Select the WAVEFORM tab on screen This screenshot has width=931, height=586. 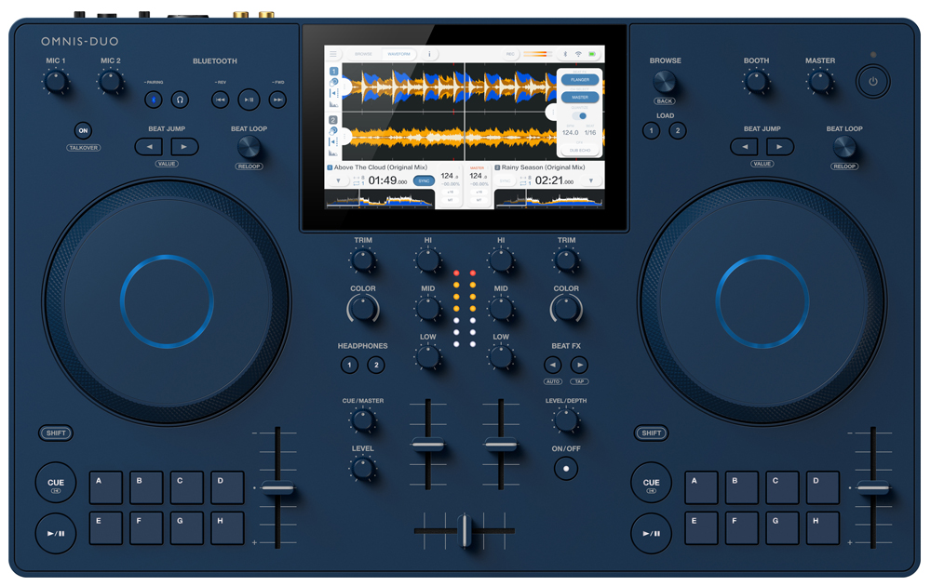pos(398,54)
